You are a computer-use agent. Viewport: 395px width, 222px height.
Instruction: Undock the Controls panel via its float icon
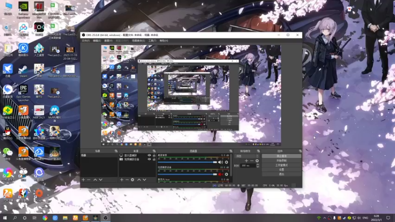click(x=300, y=151)
